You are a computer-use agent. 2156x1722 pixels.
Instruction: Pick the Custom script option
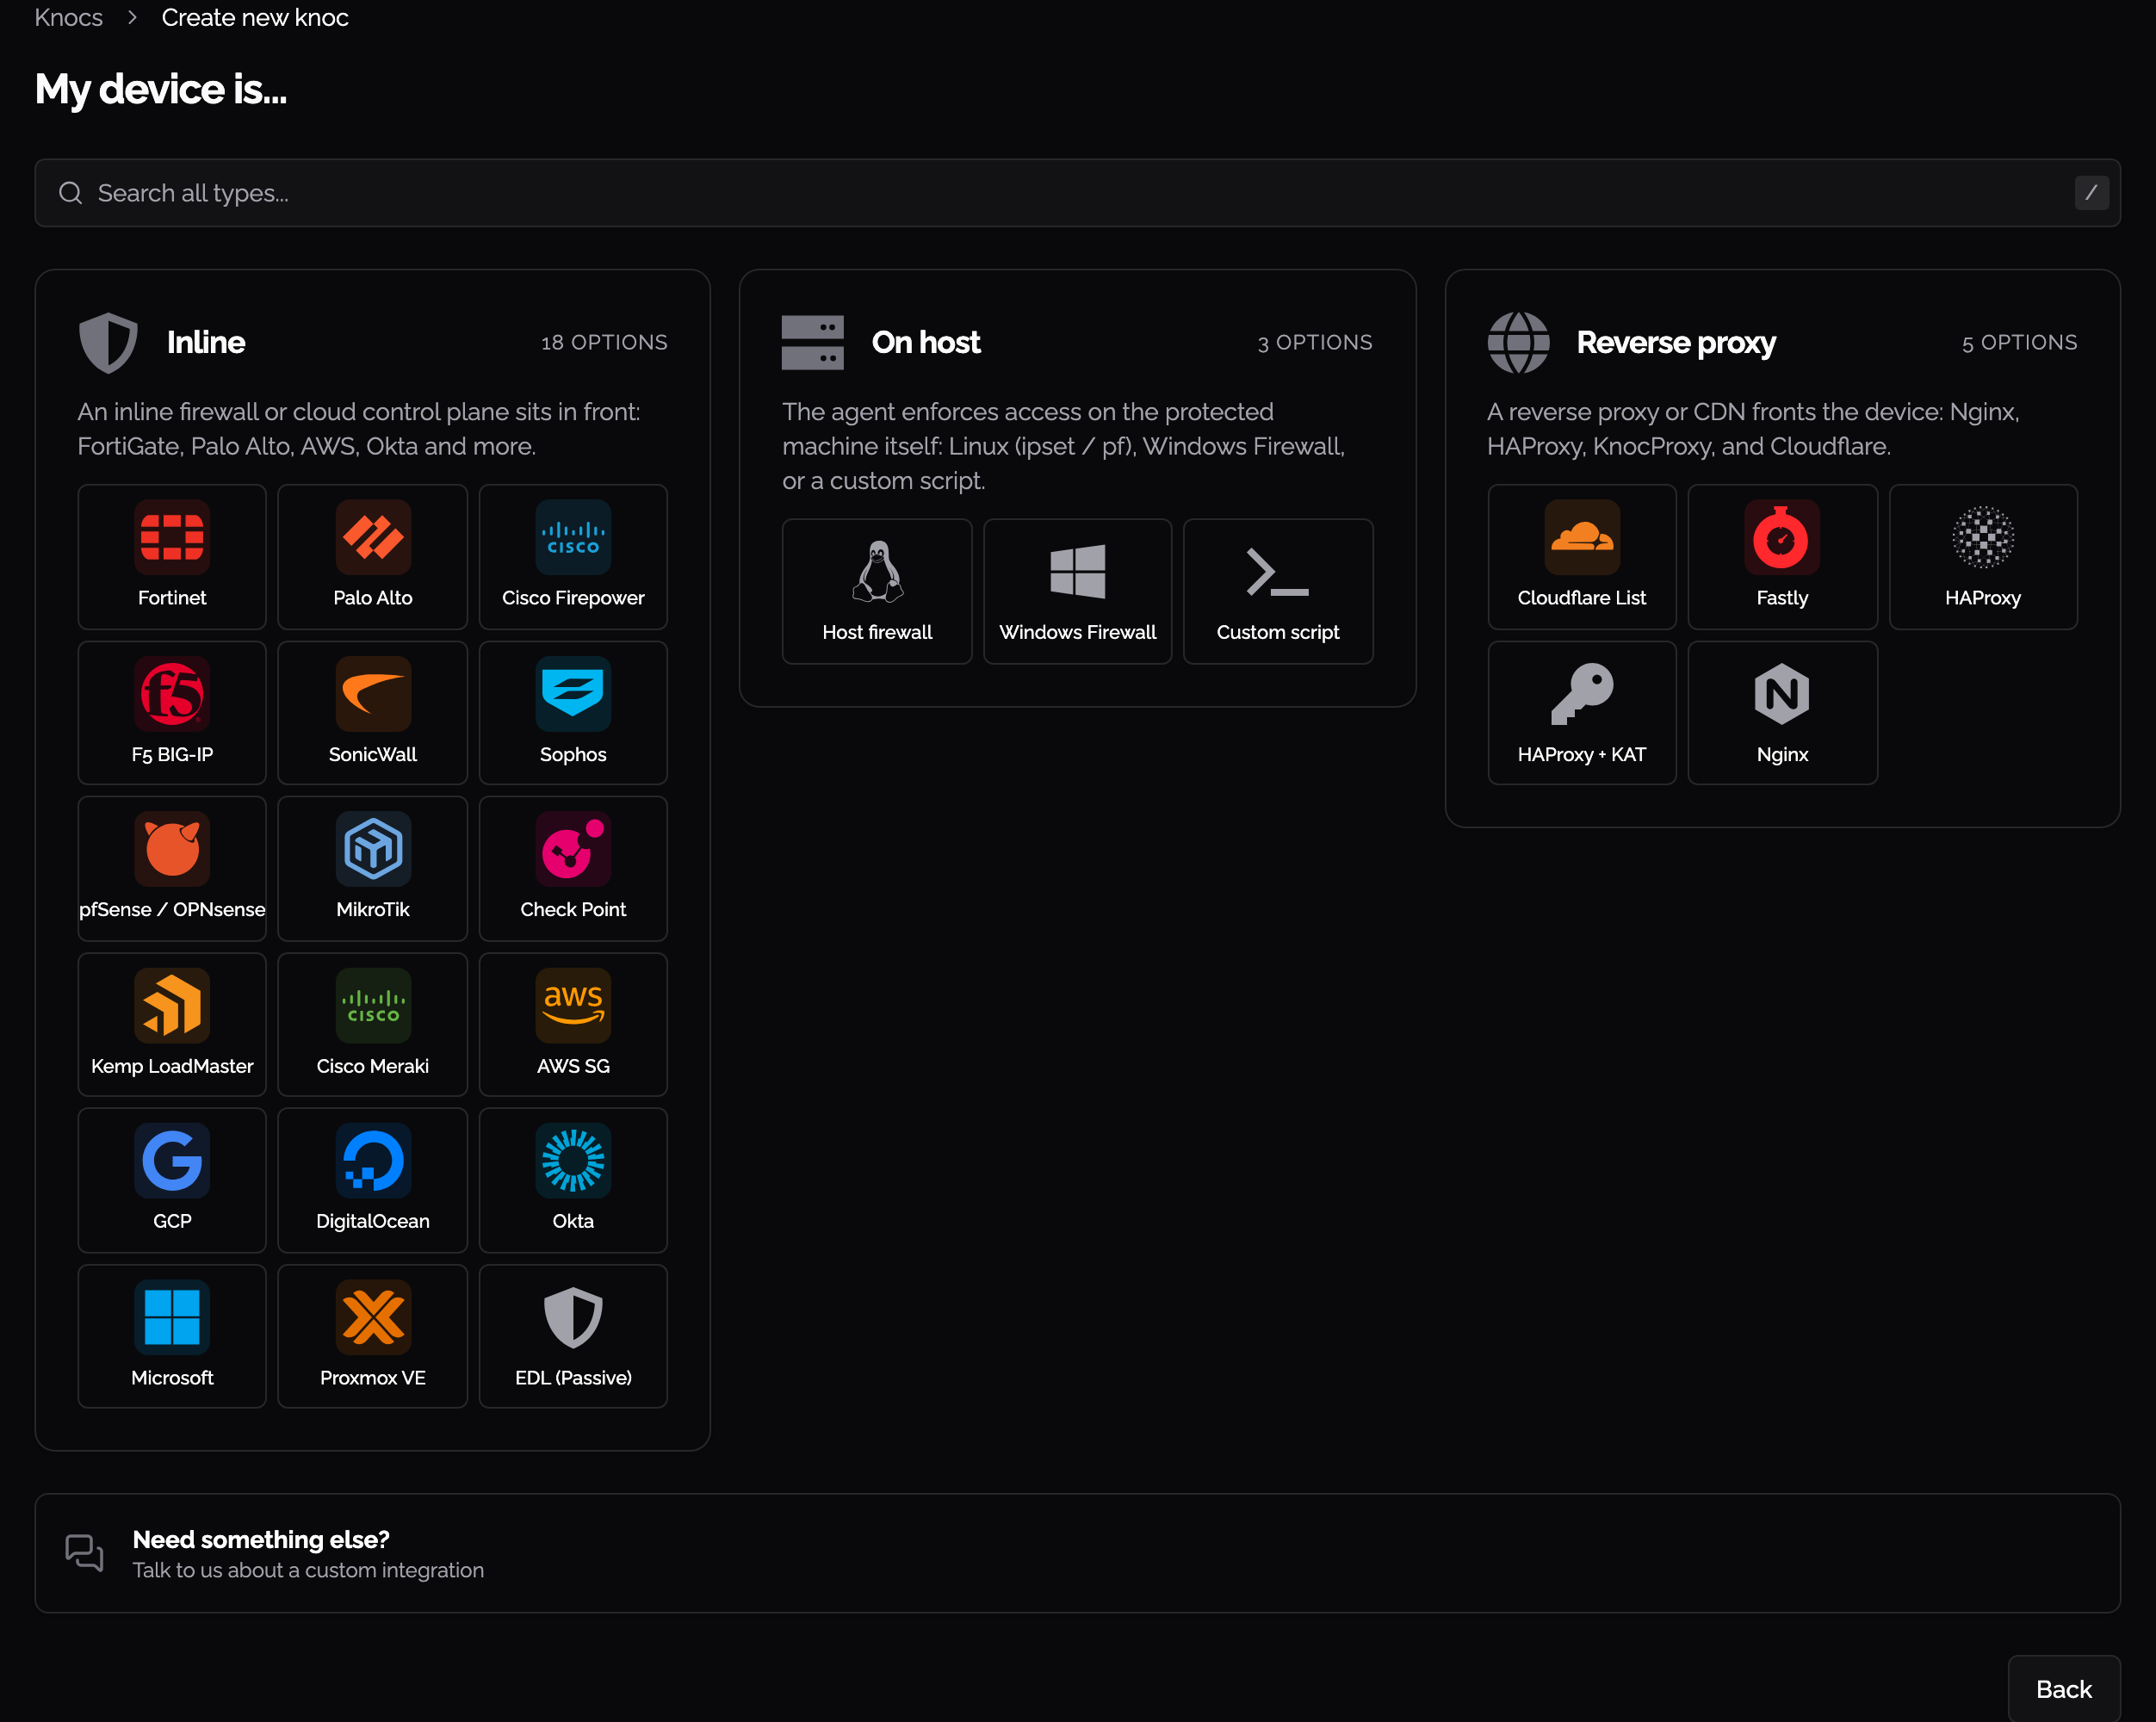click(x=1278, y=591)
